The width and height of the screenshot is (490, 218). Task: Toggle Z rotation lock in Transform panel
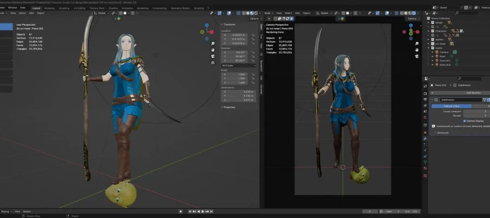(252, 60)
